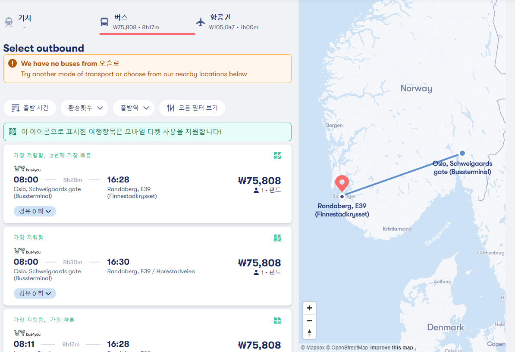
Task: Zoom out on the map
Action: click(309, 321)
